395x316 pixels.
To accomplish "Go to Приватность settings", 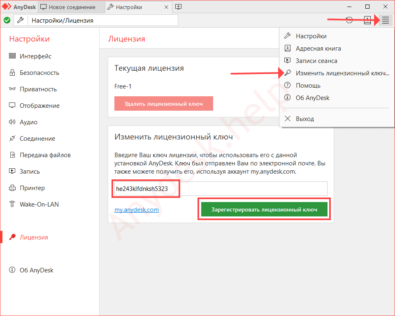I will [33, 89].
